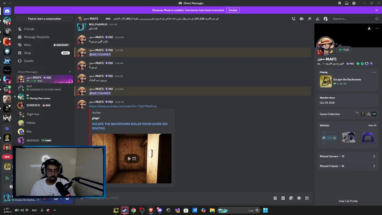Screen dimensions: 382x215
Task: Toggle the user profile panel icon
Action: click(326, 19)
